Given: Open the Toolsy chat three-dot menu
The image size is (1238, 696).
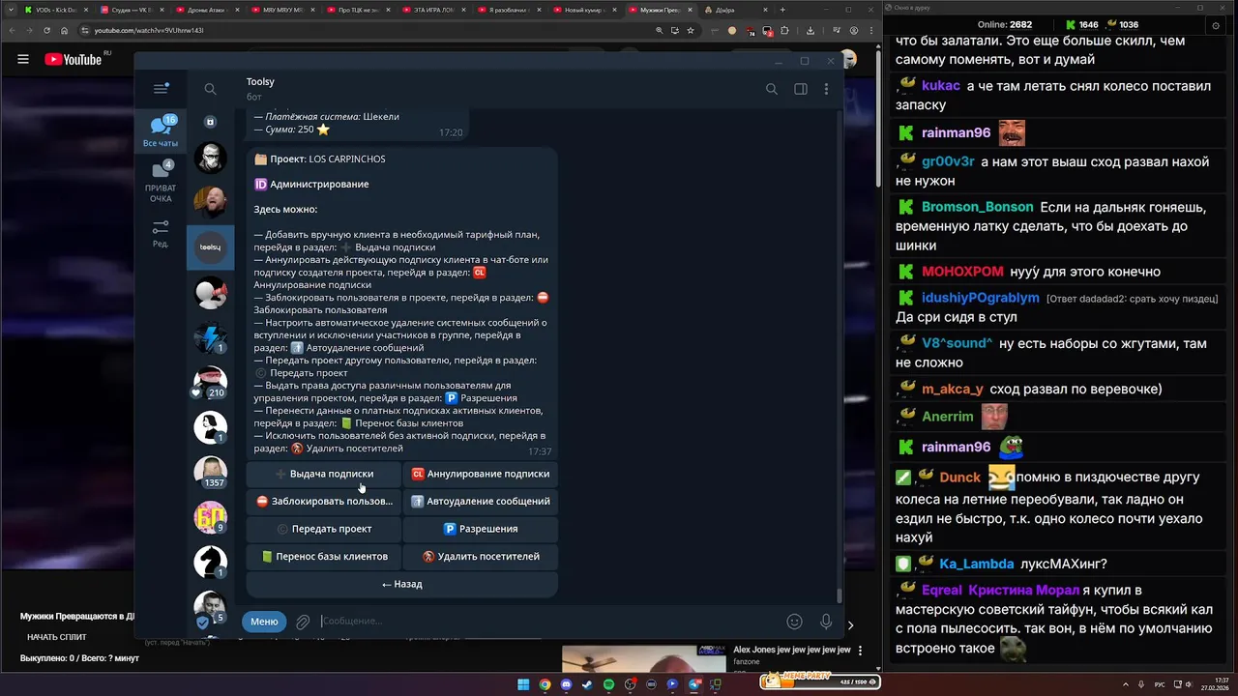Looking at the screenshot, I should [826, 89].
